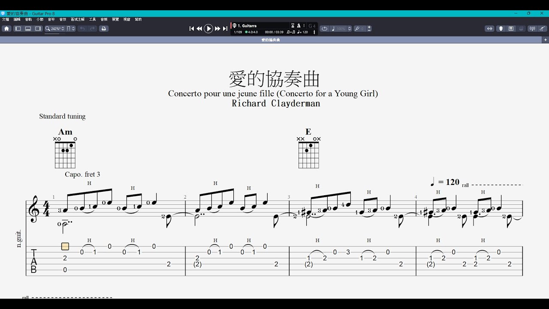Show the piano keyboard view
The width and height of the screenshot is (549, 309).
click(511, 29)
